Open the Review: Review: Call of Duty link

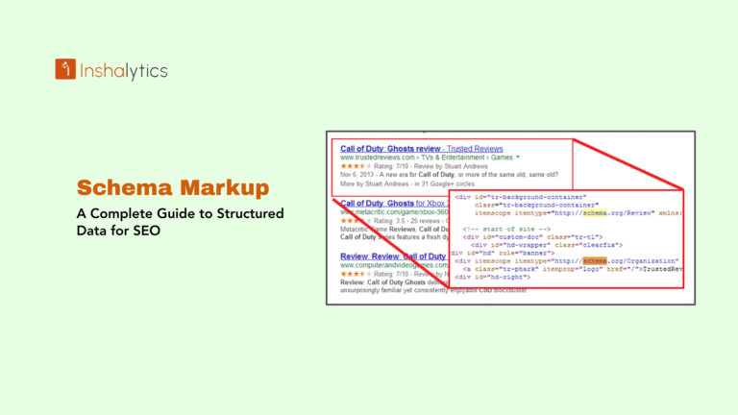pyautogui.click(x=393, y=256)
